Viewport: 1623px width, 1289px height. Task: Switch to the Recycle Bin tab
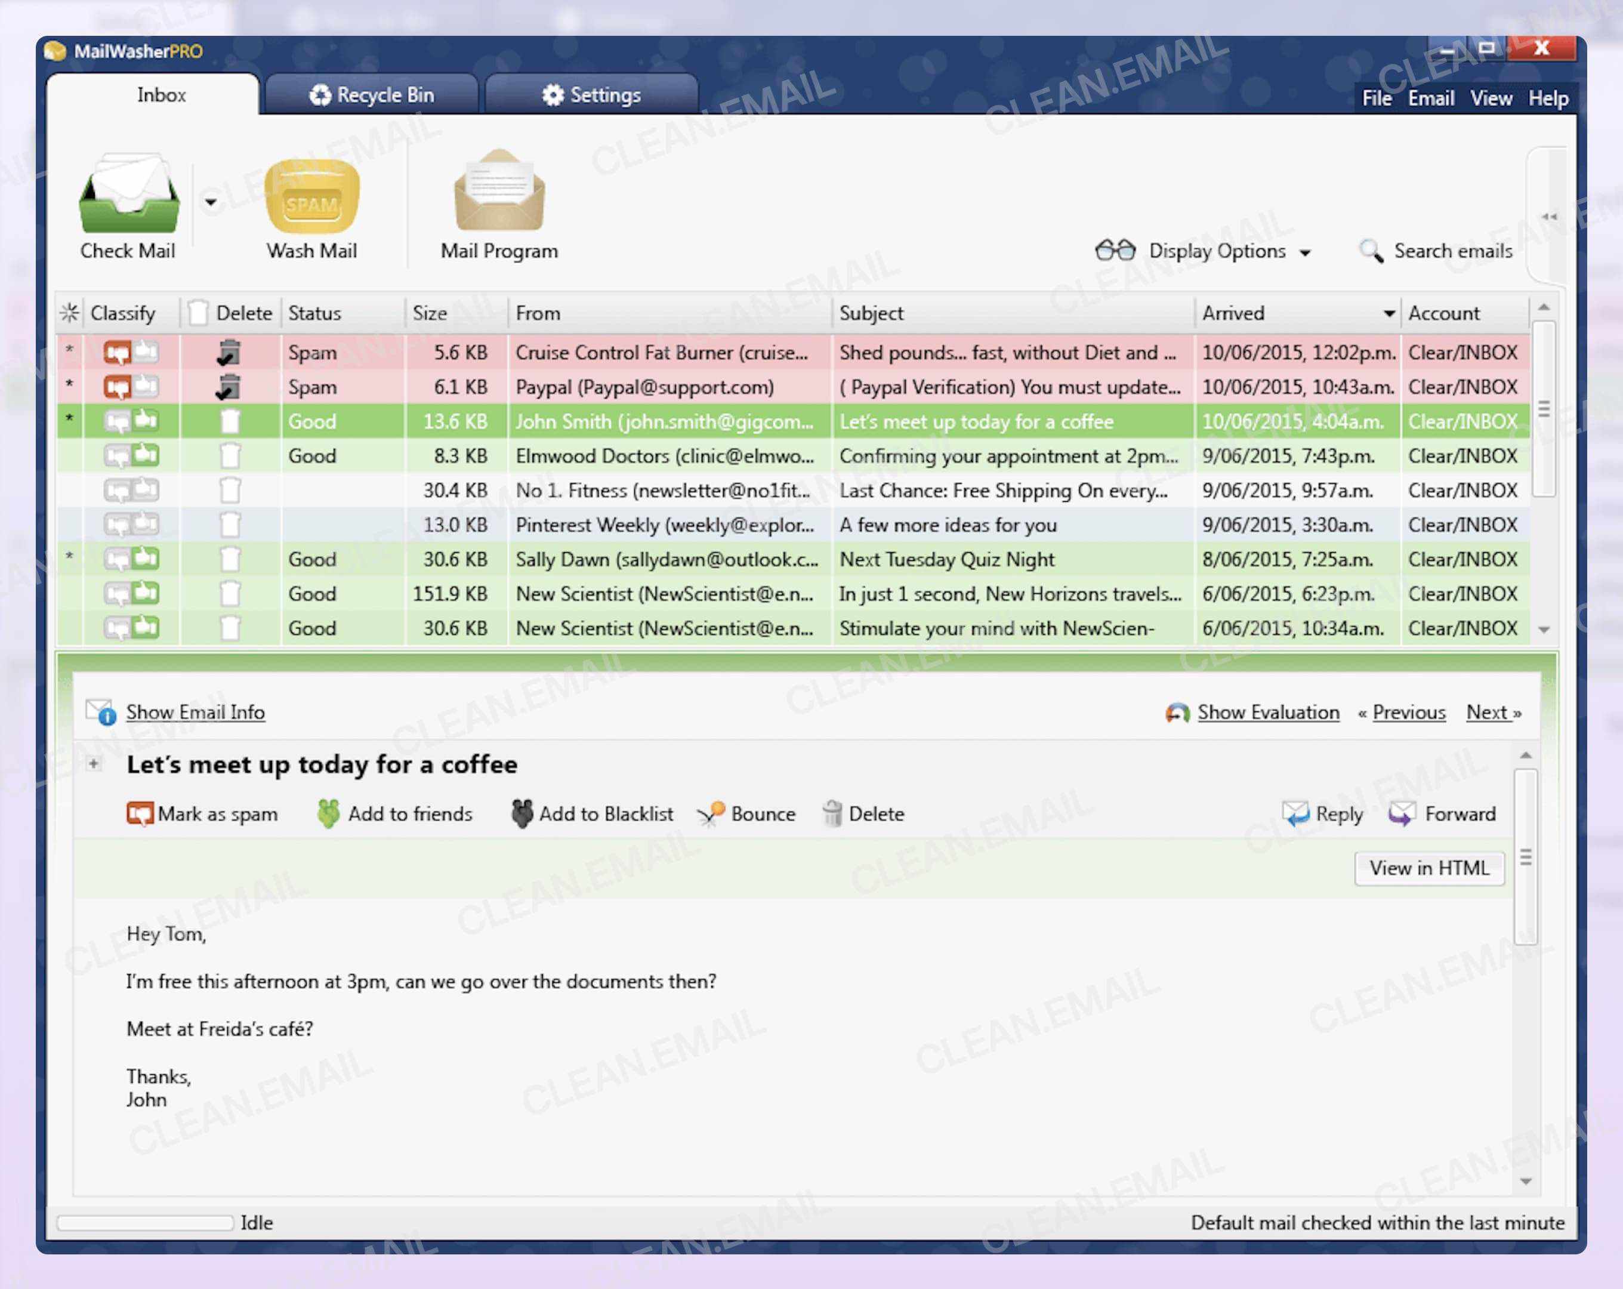pyautogui.click(x=372, y=95)
